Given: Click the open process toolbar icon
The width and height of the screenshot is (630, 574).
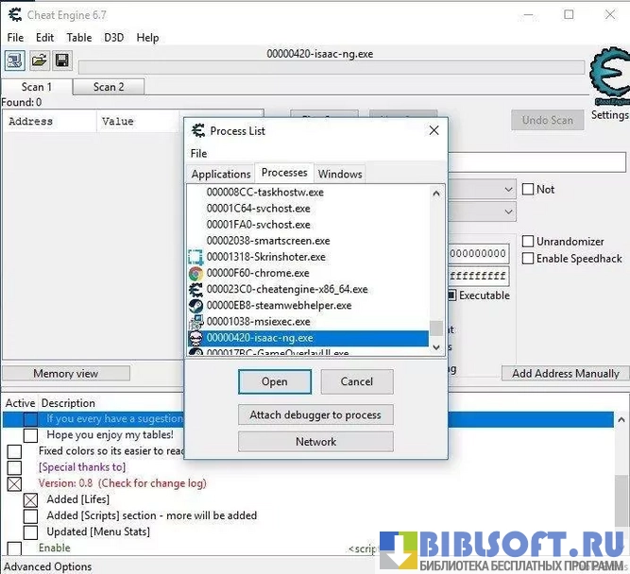Looking at the screenshot, I should [15, 60].
